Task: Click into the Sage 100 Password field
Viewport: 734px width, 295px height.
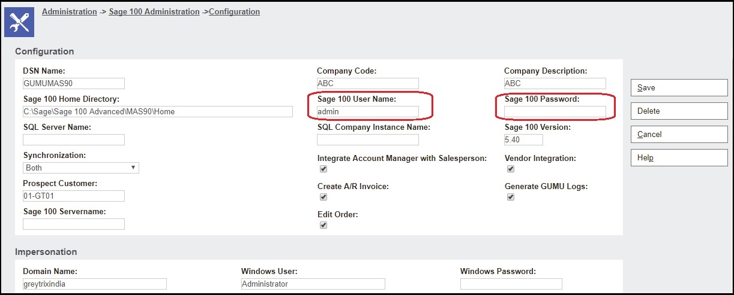Action: pyautogui.click(x=555, y=111)
